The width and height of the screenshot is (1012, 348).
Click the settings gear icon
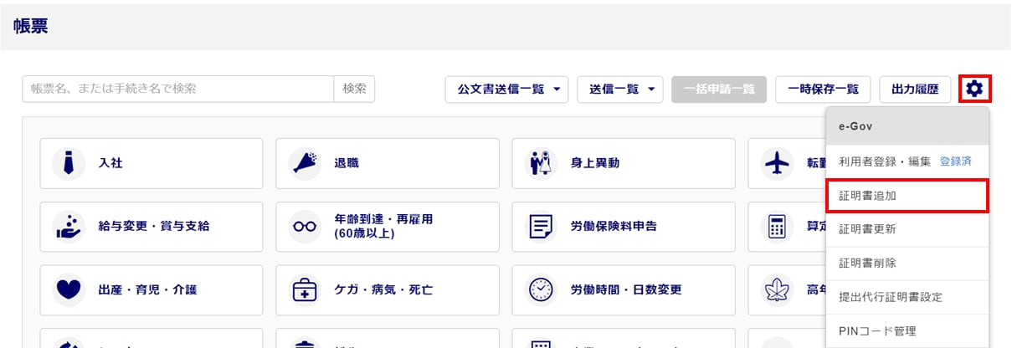[974, 89]
